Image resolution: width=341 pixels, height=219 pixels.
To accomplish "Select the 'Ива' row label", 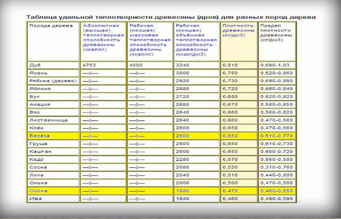I will [34, 198].
